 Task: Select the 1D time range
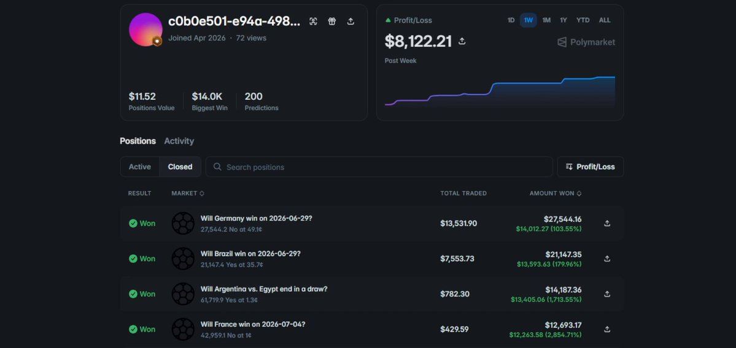point(511,20)
